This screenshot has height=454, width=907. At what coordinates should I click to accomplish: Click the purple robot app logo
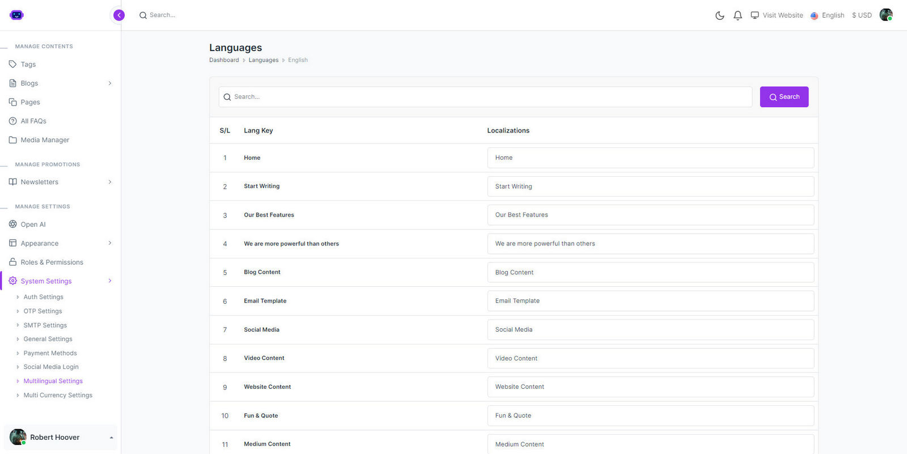coord(16,15)
